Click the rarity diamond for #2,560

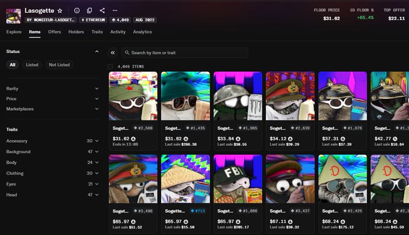coord(135,128)
